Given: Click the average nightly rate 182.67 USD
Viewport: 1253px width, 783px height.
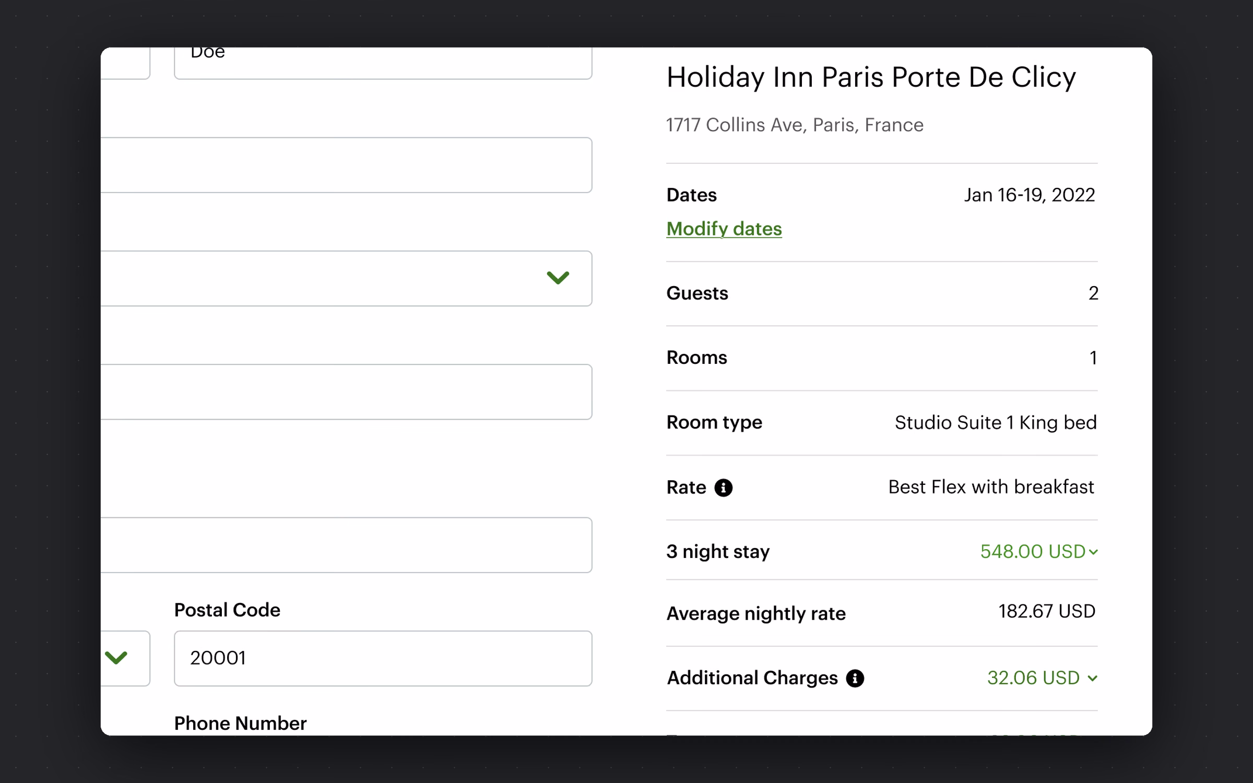Looking at the screenshot, I should [1047, 611].
